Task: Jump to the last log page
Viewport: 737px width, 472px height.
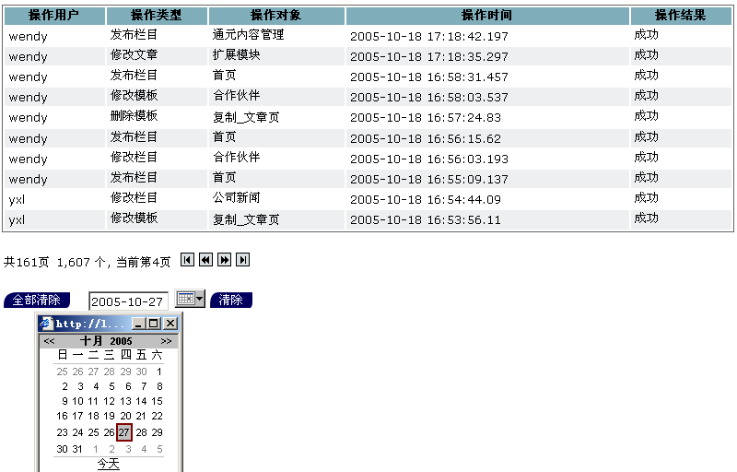Action: click(x=242, y=260)
